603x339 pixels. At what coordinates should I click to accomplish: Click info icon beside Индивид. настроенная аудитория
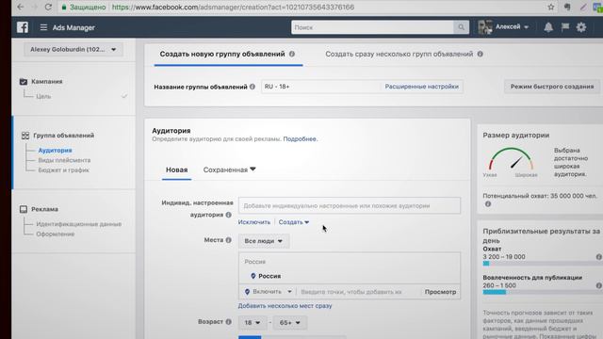tap(228, 215)
